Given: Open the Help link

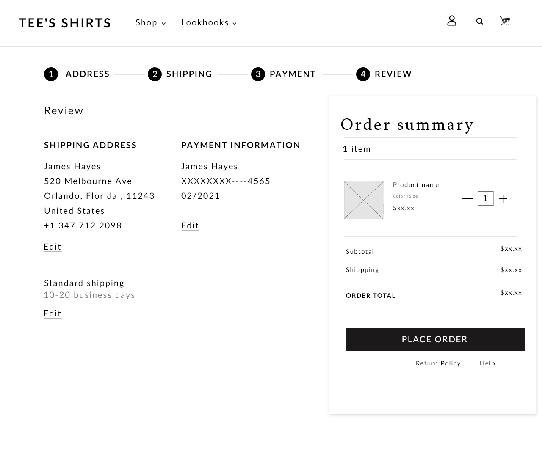Looking at the screenshot, I should 488,363.
